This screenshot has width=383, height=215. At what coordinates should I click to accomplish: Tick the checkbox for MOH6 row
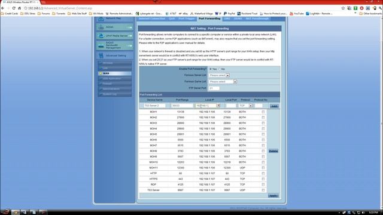pos(263,140)
